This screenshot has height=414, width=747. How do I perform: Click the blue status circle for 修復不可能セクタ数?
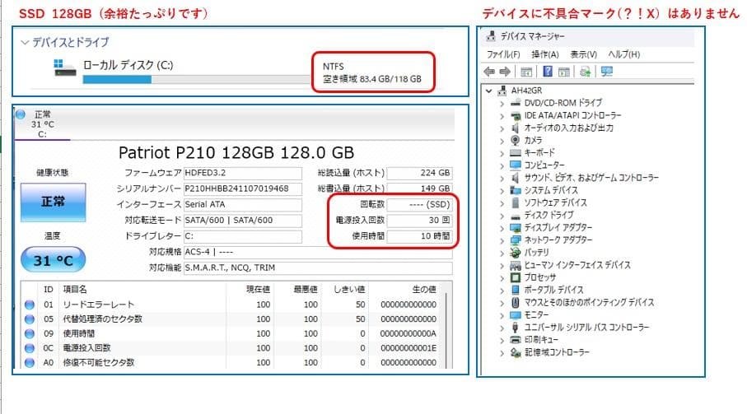coord(30,363)
